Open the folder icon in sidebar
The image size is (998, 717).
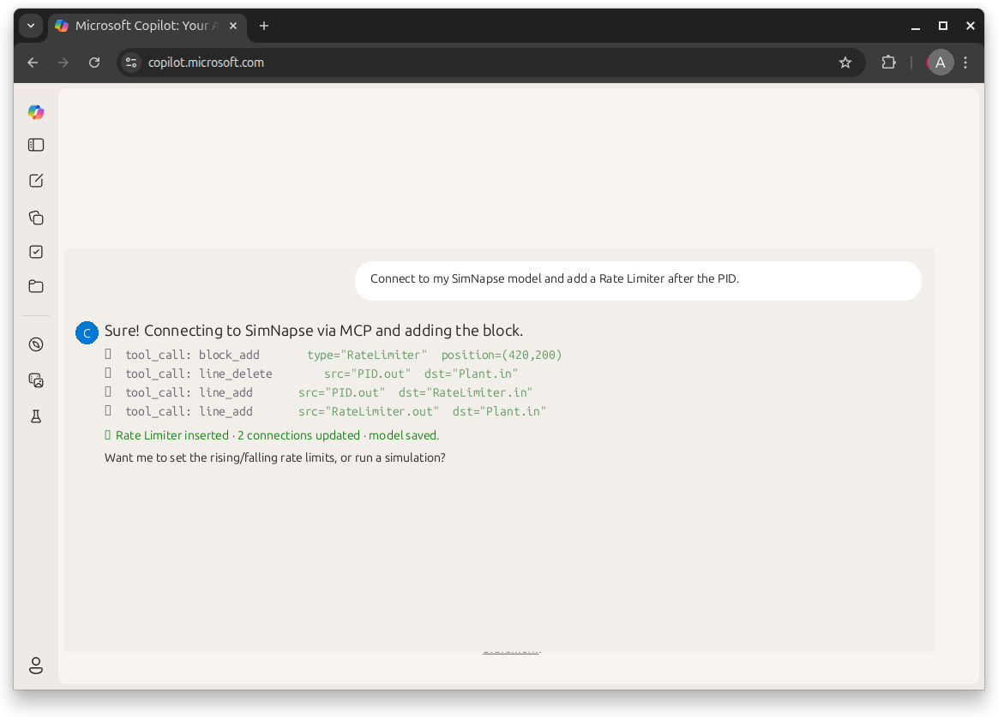[36, 286]
